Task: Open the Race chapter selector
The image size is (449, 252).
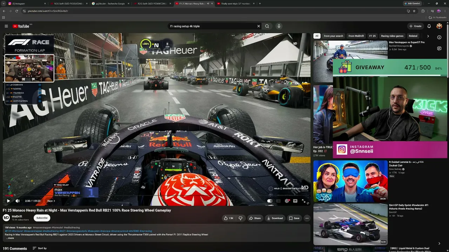Action: click(x=51, y=201)
